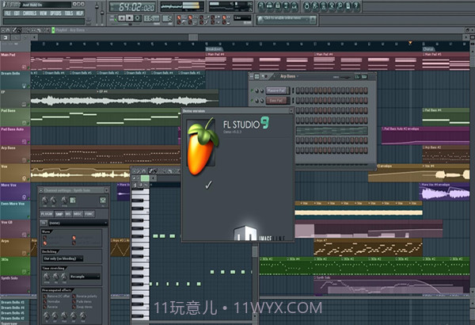This screenshot has height=325, width=475.
Task: Click the question-mark help icon in top toolbar
Action: [356, 6]
